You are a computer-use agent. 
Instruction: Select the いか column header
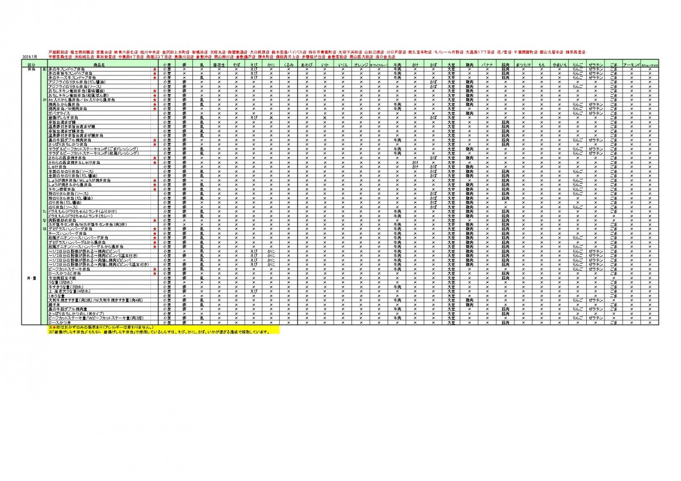point(325,65)
